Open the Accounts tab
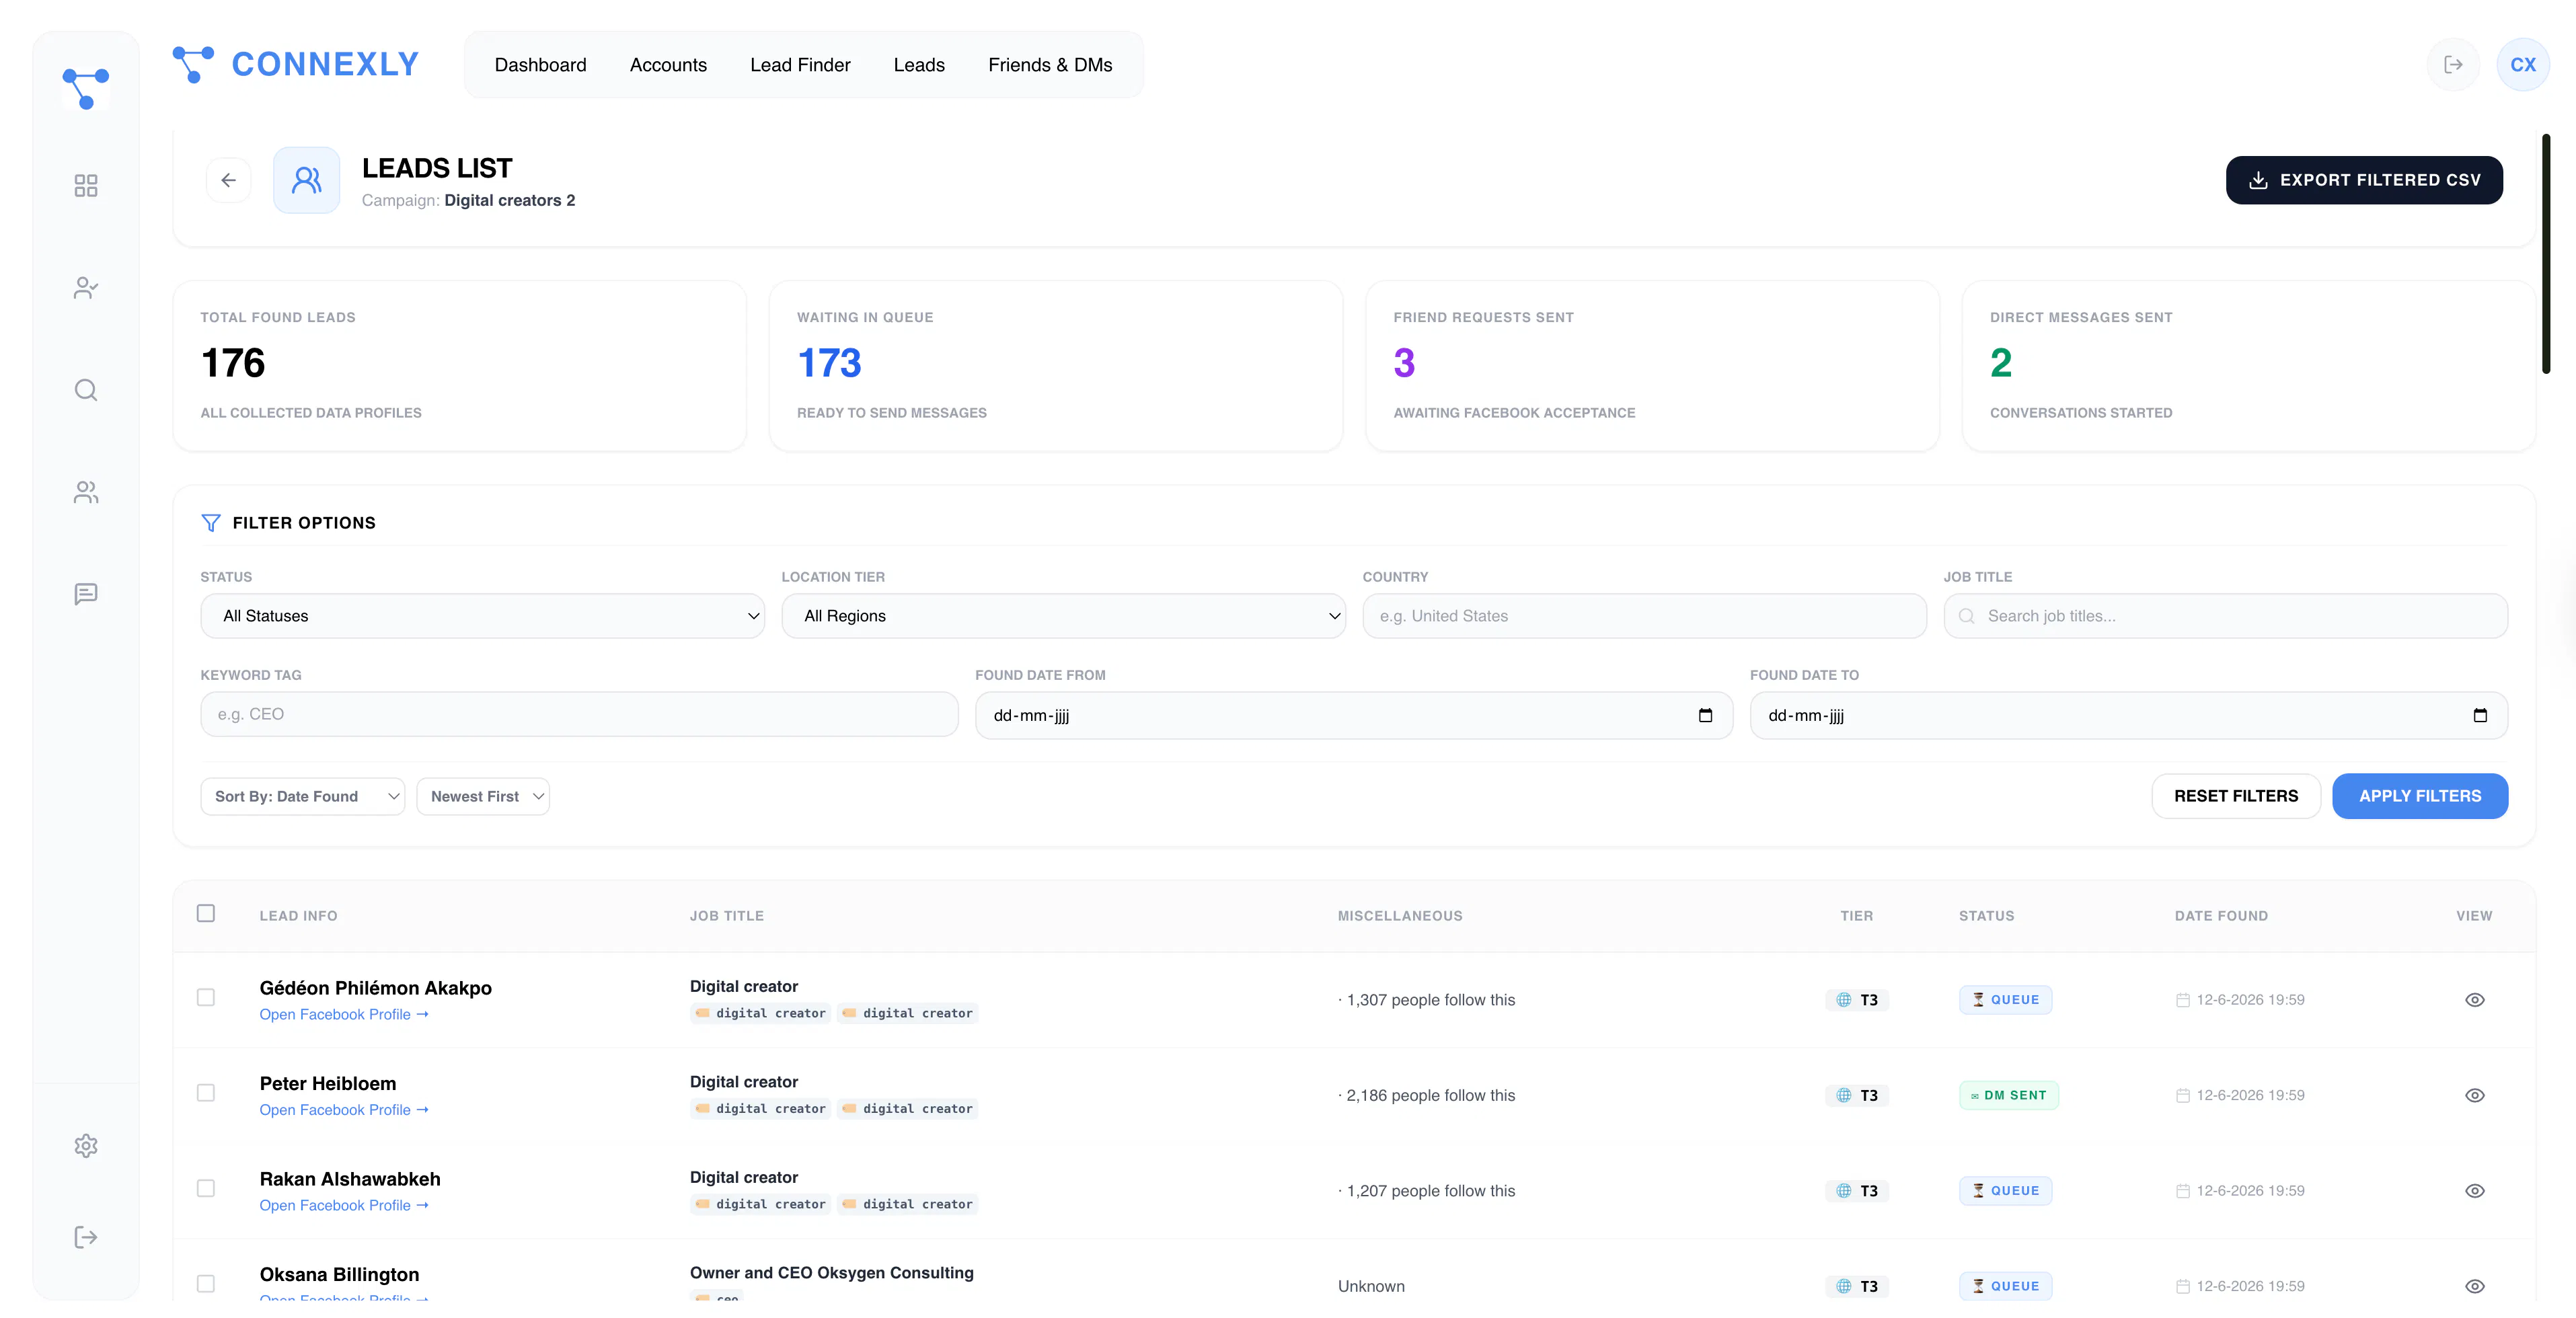The width and height of the screenshot is (2576, 1318). coord(668,65)
